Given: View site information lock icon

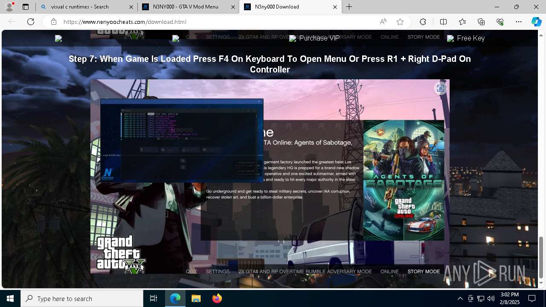Looking at the screenshot, I should point(54,22).
